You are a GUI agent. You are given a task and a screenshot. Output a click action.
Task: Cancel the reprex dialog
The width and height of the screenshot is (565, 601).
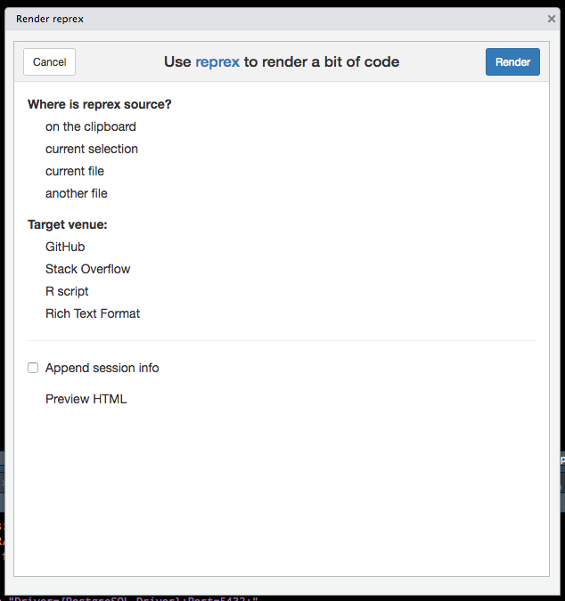tap(50, 61)
